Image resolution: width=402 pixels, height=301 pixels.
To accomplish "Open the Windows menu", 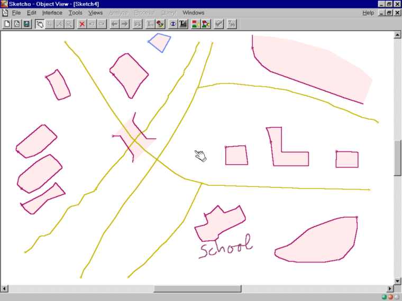I will pyautogui.click(x=193, y=13).
